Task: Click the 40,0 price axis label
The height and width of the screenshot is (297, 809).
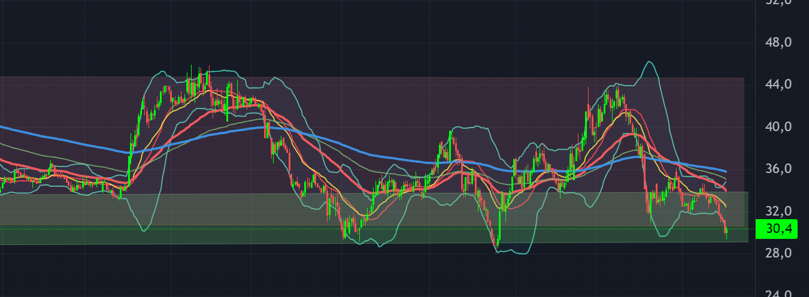Action: coord(780,127)
